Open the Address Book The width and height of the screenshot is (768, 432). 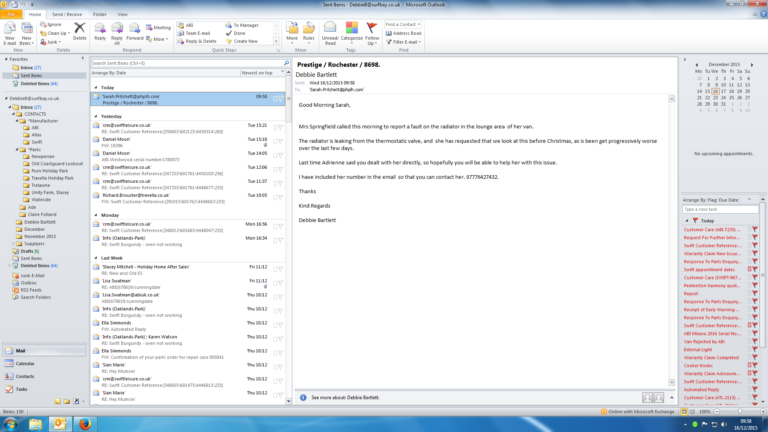[404, 33]
